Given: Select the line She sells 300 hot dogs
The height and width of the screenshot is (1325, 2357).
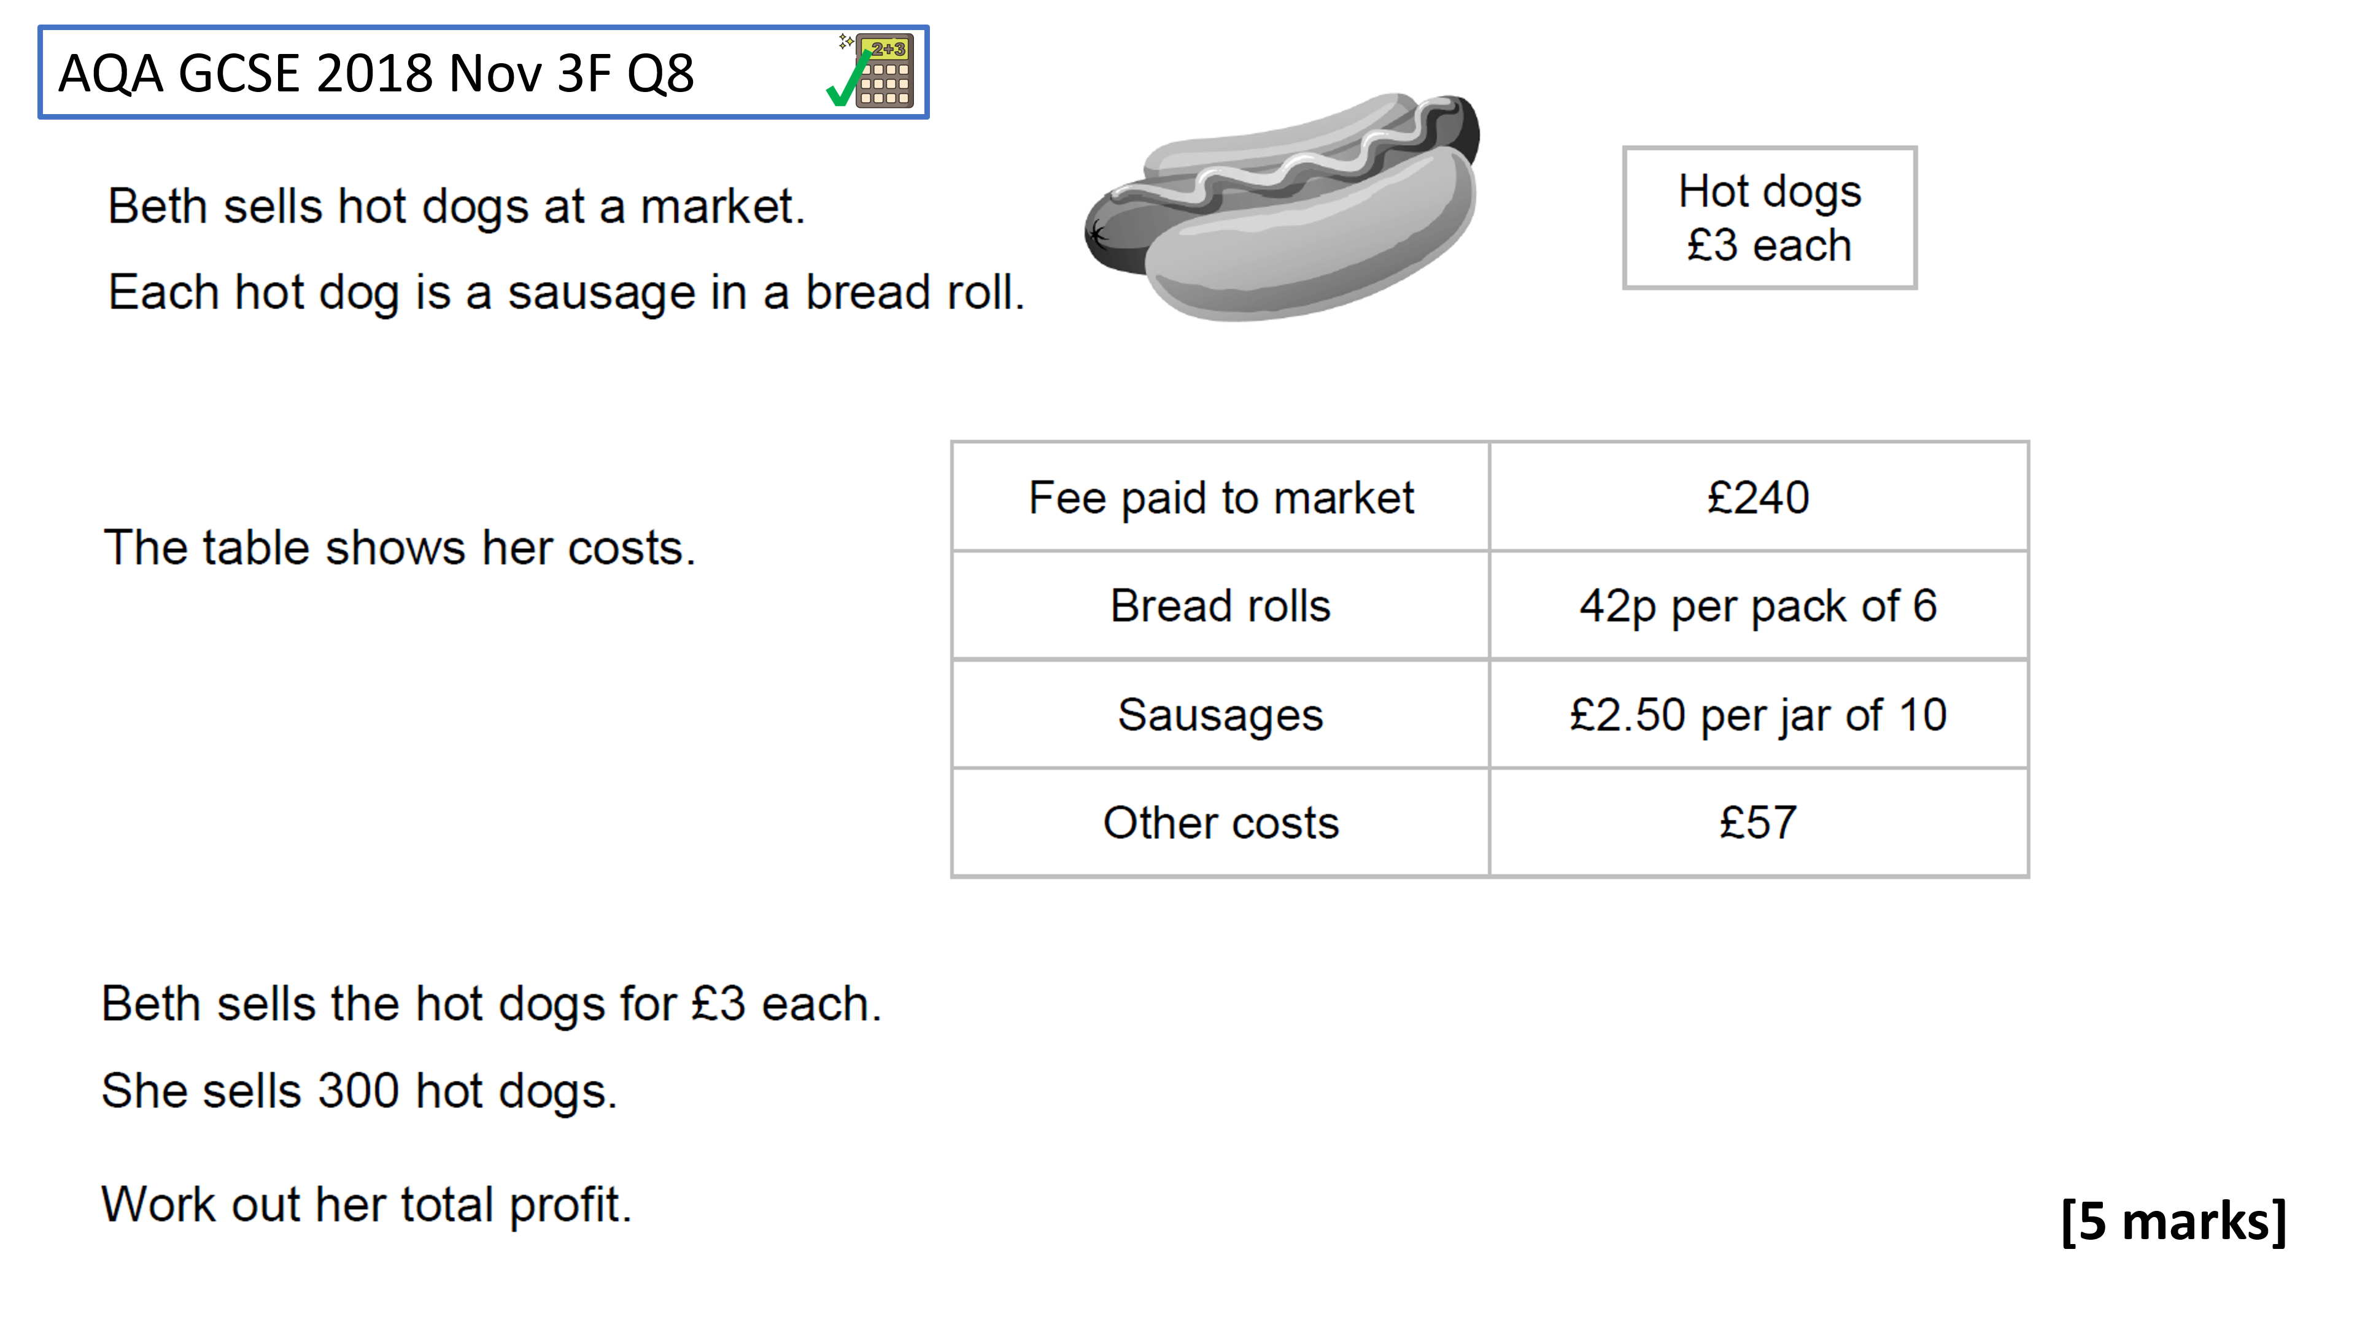Looking at the screenshot, I should pos(360,1091).
